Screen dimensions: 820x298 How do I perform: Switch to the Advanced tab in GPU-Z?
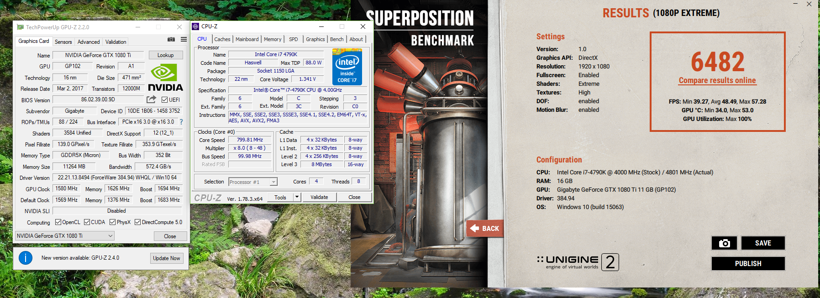[89, 42]
